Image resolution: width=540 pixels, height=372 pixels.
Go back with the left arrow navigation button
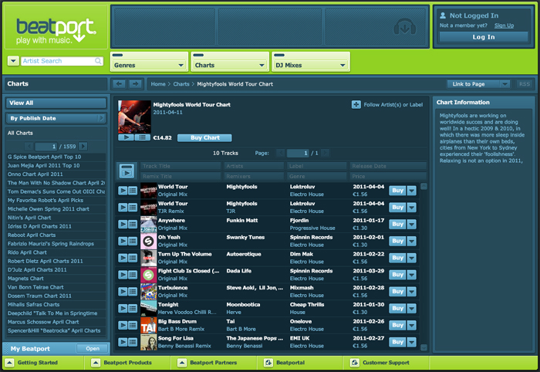(119, 83)
